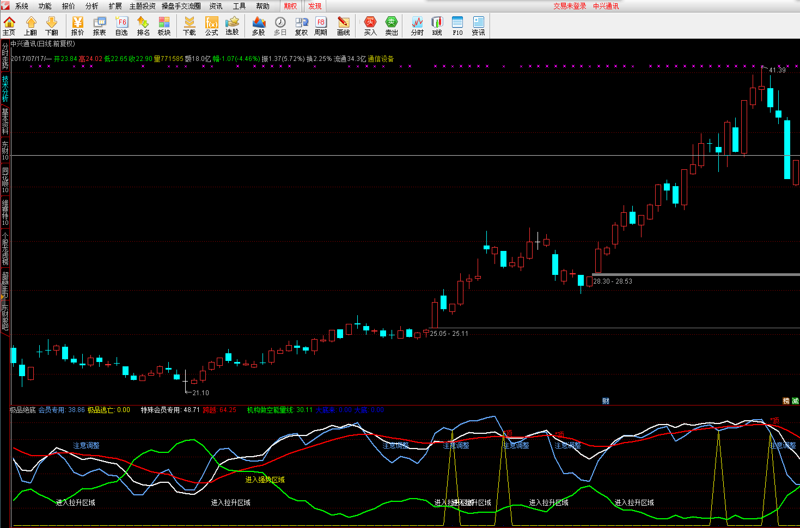Screen dimensions: 800x528
Task: Open the 周期 F8 period selector
Action: [321, 26]
